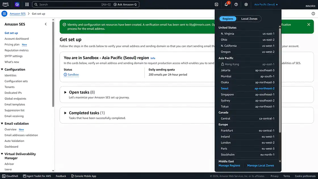318x179 pixels.
Task: Switch to Regions tab
Action: (228, 19)
